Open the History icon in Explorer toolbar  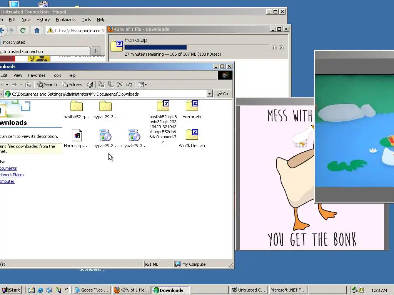click(90, 85)
